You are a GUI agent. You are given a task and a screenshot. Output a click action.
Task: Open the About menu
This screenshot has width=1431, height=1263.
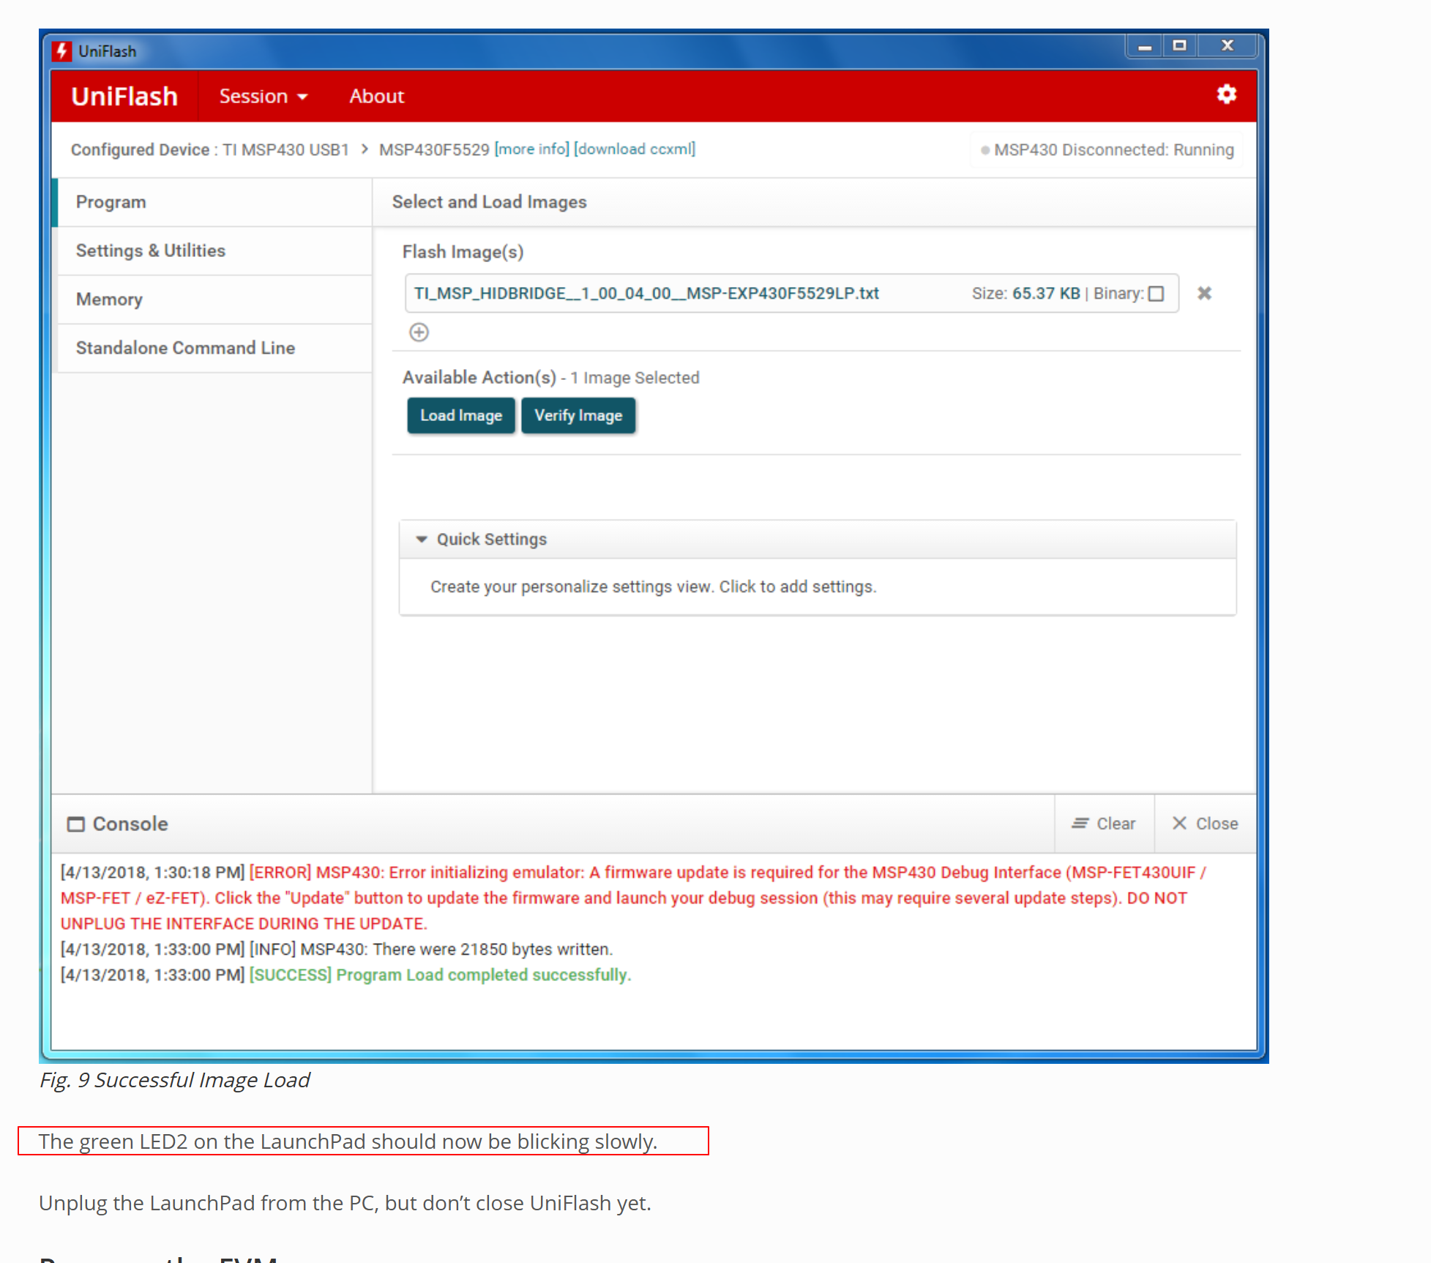377,96
